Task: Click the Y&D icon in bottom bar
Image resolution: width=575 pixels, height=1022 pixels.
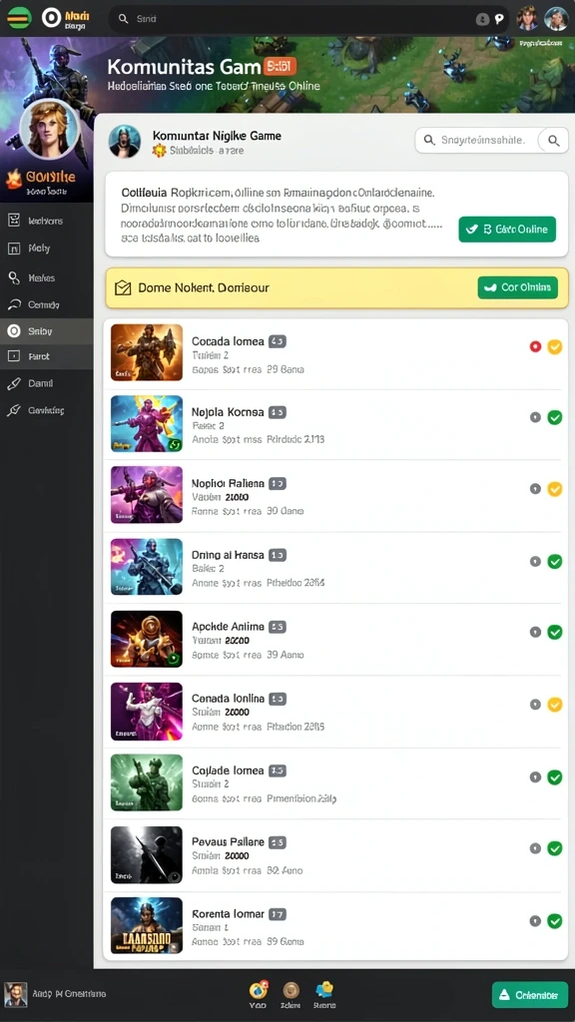Action: point(259,990)
